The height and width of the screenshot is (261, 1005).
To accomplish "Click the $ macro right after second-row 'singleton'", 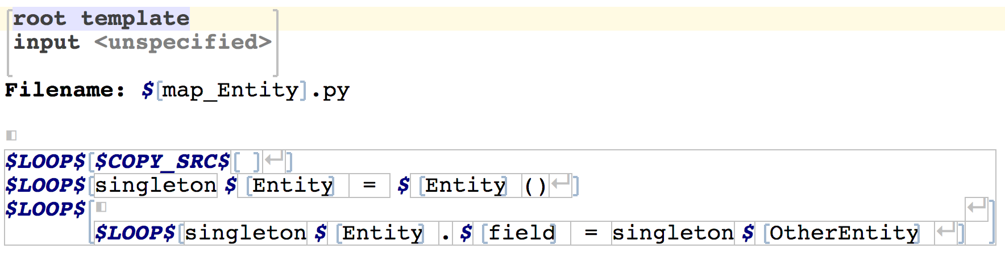I will coord(231,186).
